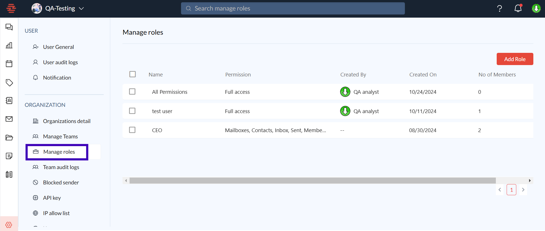Open the conversations chat icon in sidebar

tap(9, 27)
